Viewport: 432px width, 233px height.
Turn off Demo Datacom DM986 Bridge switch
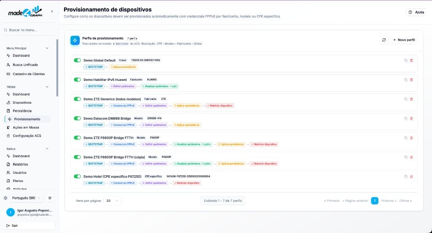77,118
